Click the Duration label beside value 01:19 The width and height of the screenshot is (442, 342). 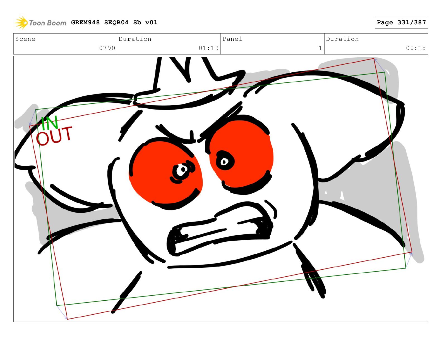tap(135, 39)
